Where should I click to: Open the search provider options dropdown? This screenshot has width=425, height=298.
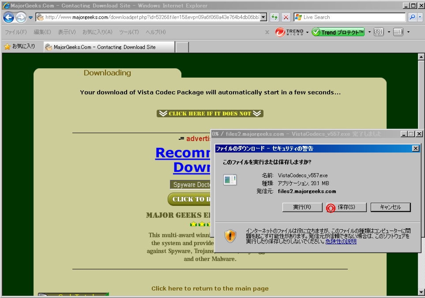pyautogui.click(x=420, y=17)
